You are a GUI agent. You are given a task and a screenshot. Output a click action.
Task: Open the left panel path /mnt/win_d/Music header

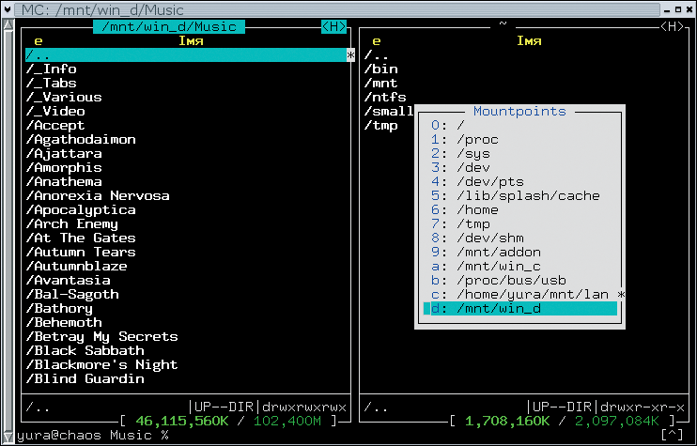169,26
